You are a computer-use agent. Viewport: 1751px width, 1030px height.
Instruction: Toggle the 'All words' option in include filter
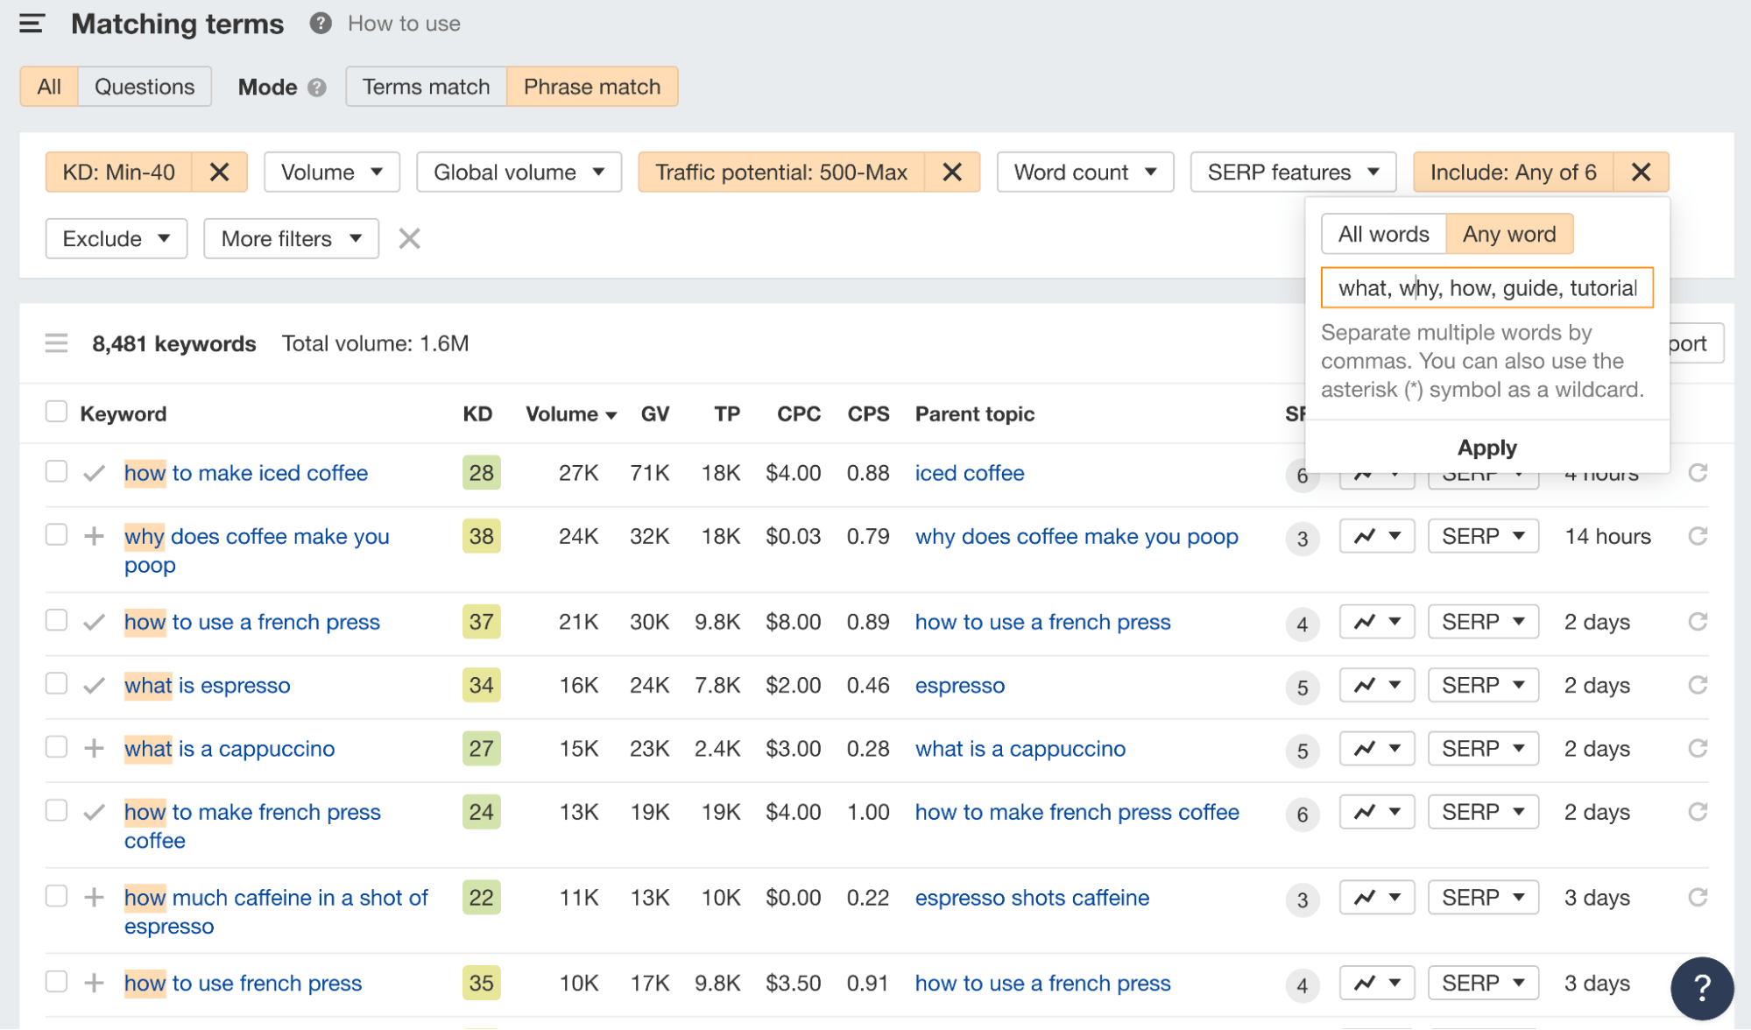click(x=1382, y=232)
